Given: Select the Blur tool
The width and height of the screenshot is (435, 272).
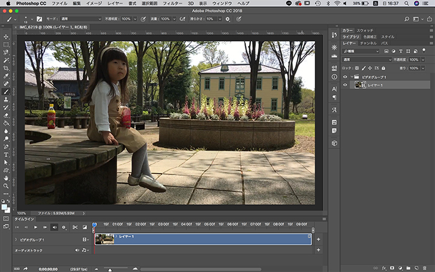Looking at the screenshot, I should coord(6,131).
